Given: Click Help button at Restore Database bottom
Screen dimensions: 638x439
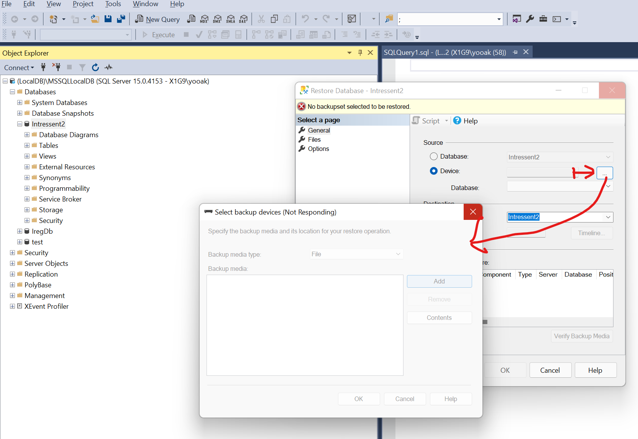Looking at the screenshot, I should tap(595, 370).
